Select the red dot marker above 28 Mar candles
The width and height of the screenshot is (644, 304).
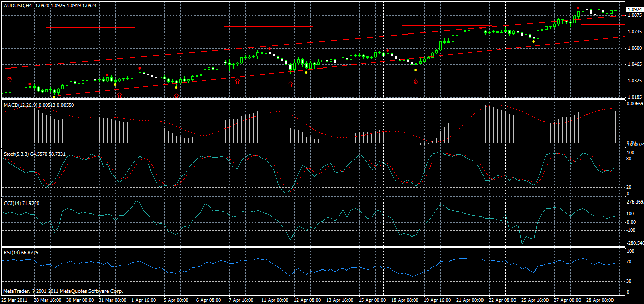[29, 84]
